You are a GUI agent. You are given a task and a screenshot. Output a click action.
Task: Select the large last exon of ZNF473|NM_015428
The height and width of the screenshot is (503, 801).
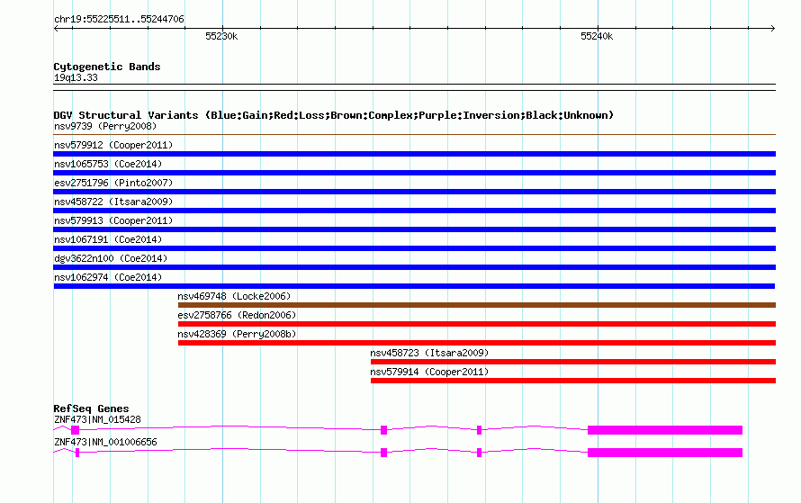(664, 430)
